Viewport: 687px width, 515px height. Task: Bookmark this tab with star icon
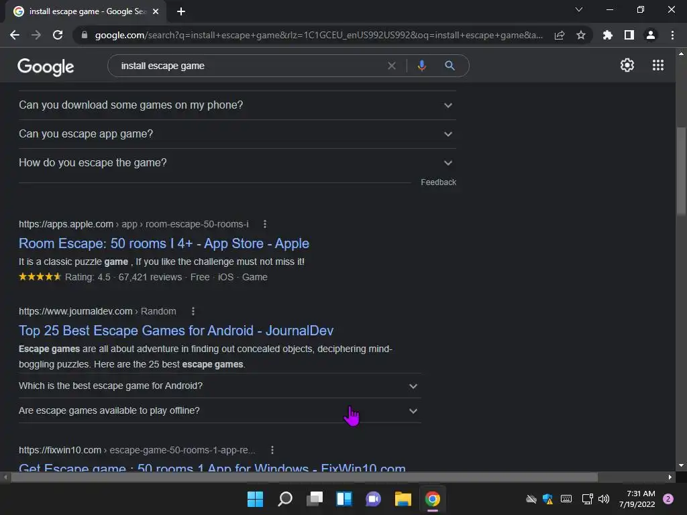click(581, 35)
